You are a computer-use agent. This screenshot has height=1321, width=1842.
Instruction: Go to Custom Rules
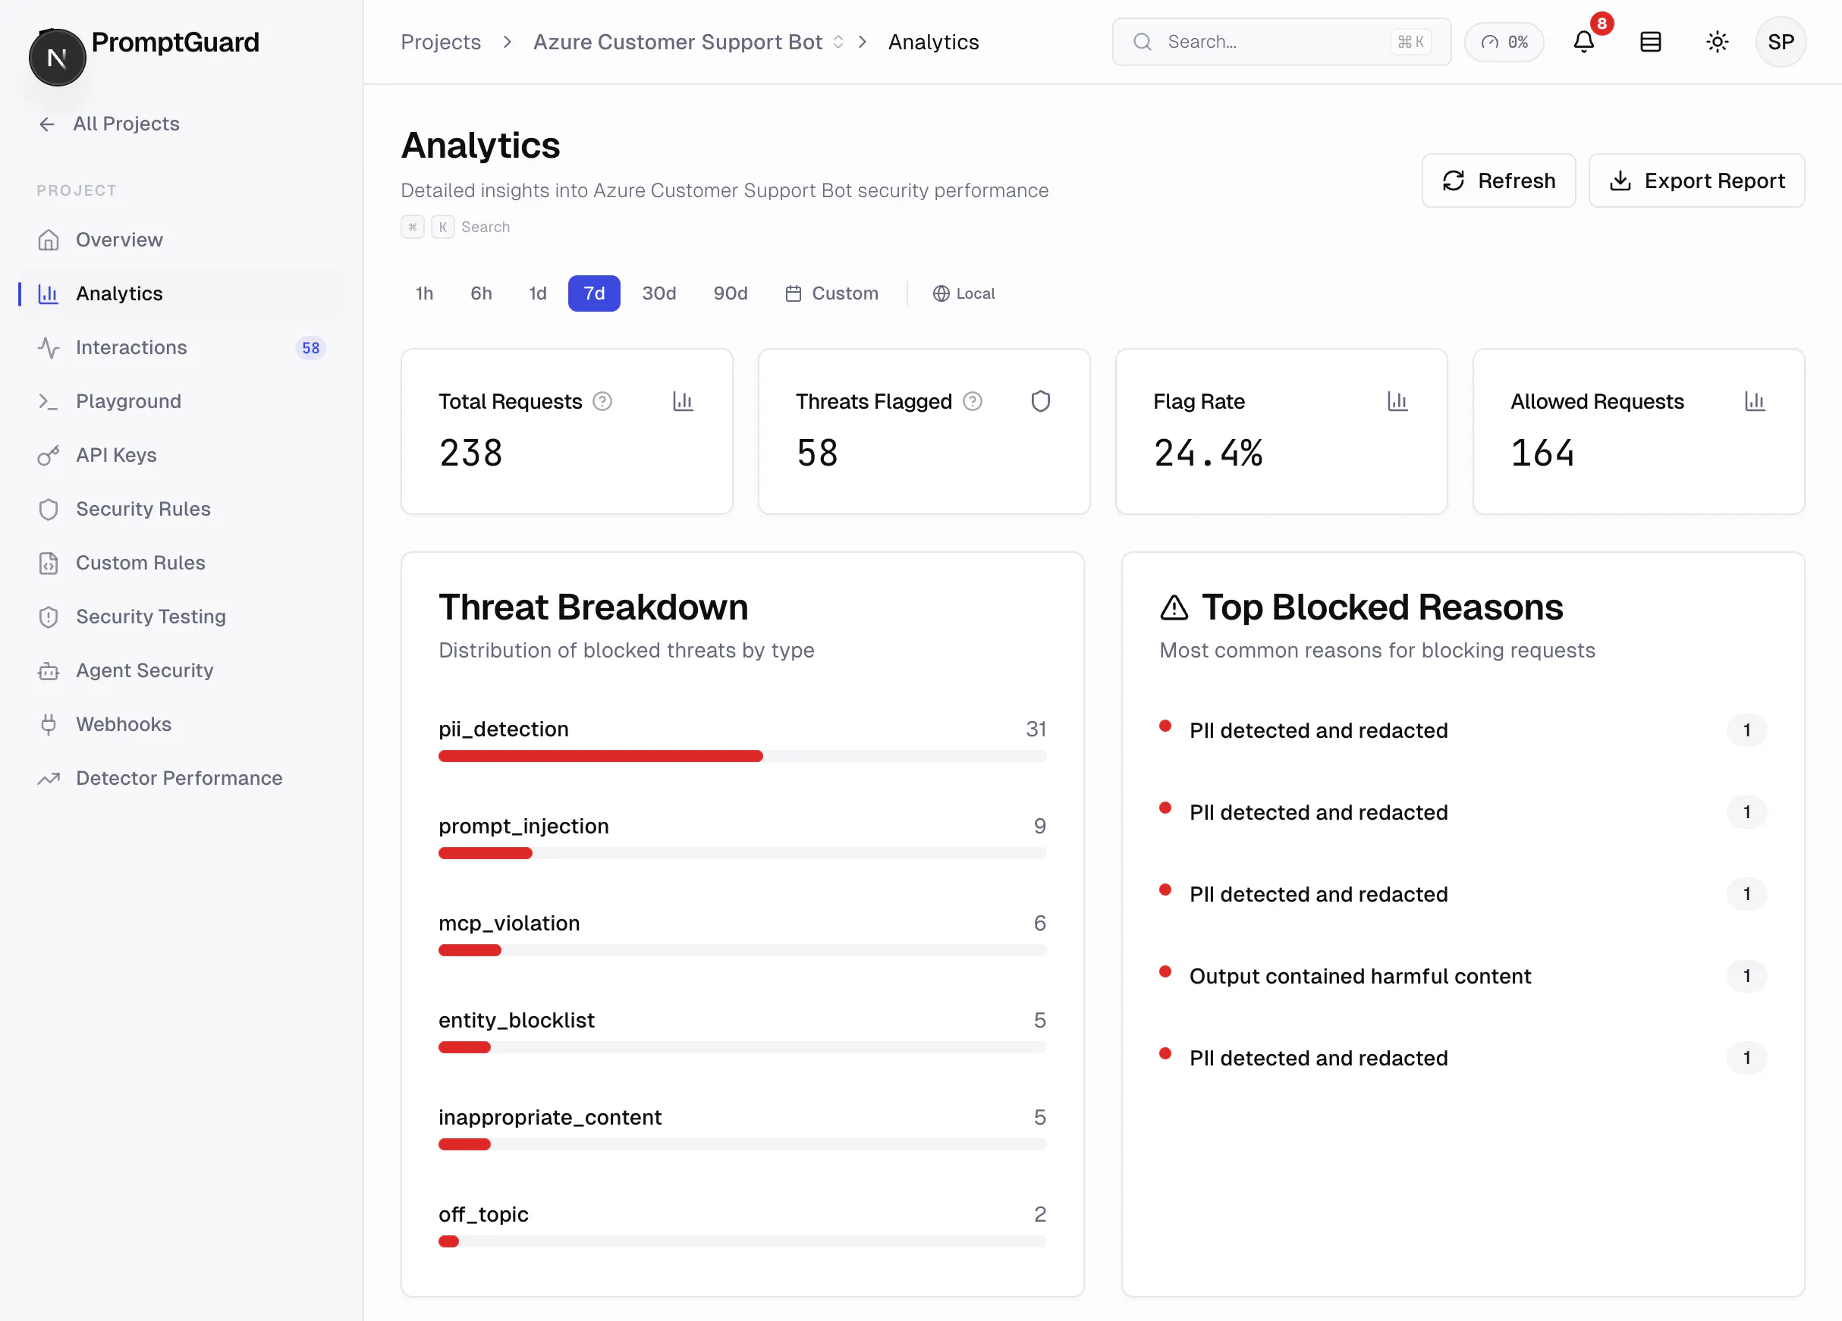(181, 563)
